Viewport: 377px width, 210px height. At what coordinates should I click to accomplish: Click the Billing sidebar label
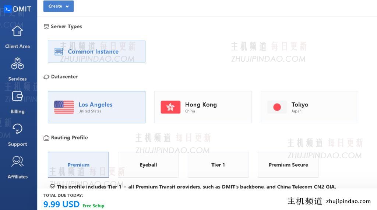pyautogui.click(x=17, y=112)
